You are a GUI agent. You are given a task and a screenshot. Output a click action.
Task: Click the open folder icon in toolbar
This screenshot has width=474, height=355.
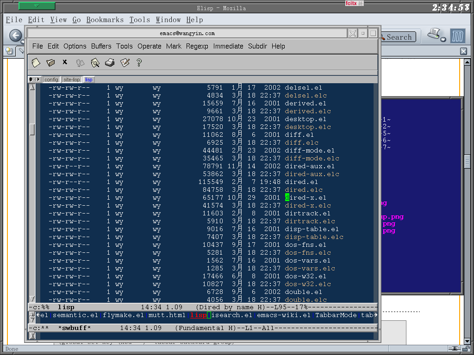tap(50, 62)
